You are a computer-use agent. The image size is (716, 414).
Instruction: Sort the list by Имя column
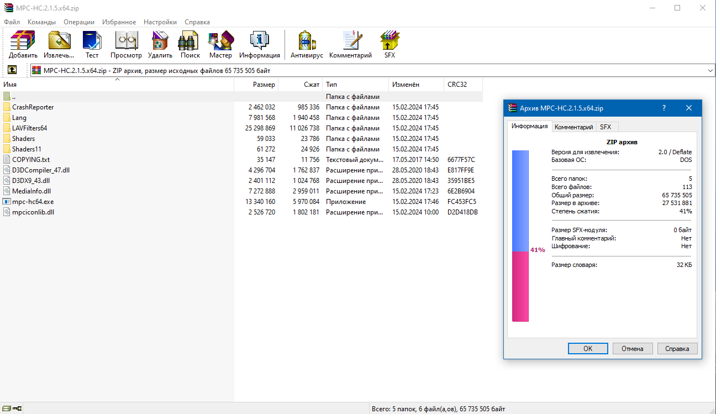click(117, 85)
